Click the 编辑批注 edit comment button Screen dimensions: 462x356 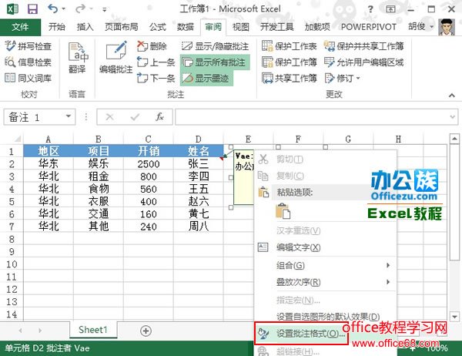115,58
